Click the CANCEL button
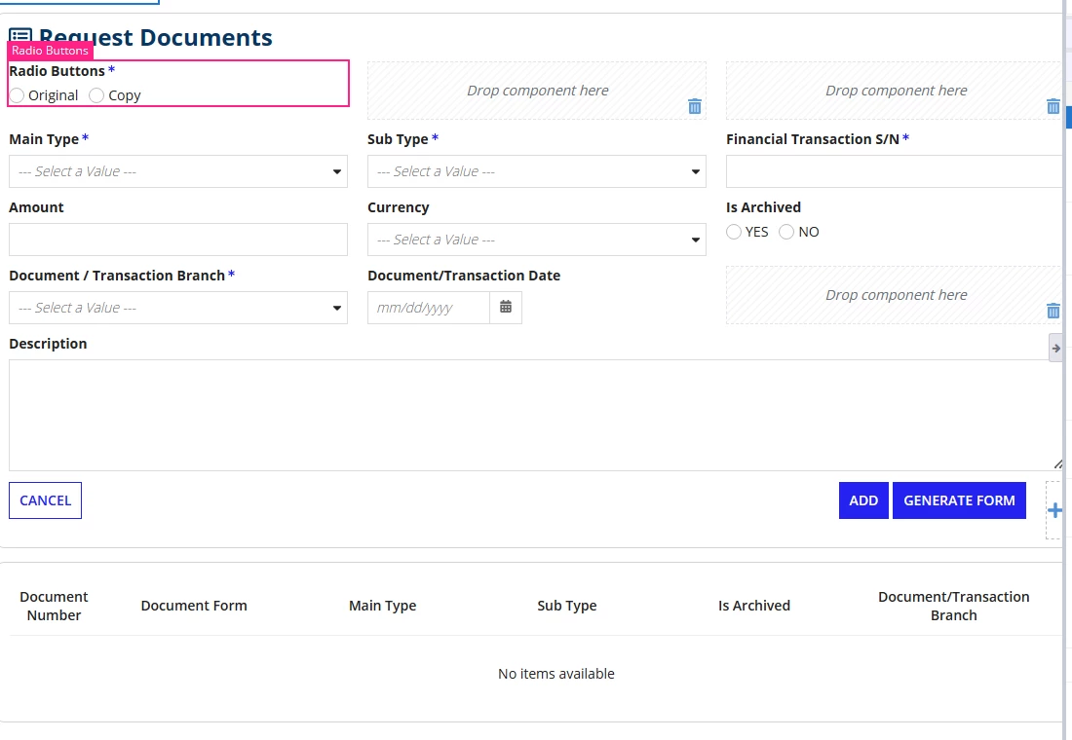1072x740 pixels. (x=45, y=500)
